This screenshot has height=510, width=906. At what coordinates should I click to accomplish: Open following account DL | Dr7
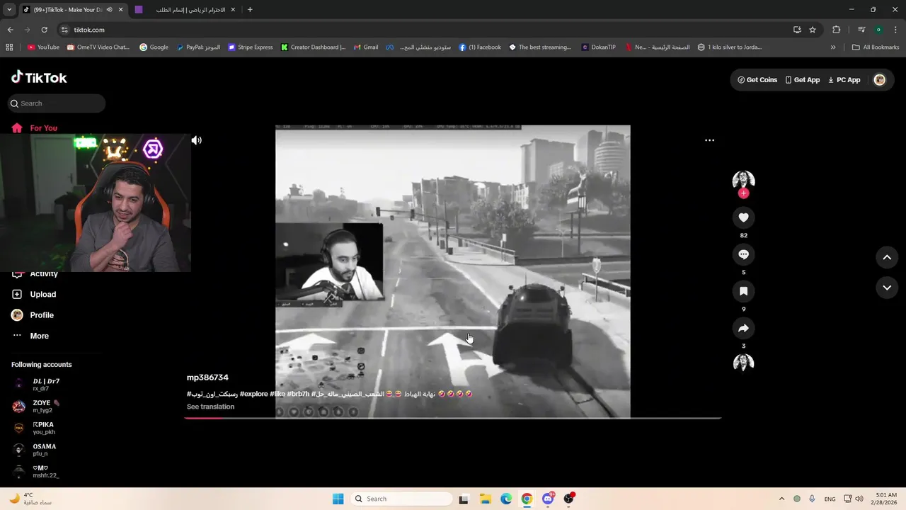pyautogui.click(x=46, y=385)
